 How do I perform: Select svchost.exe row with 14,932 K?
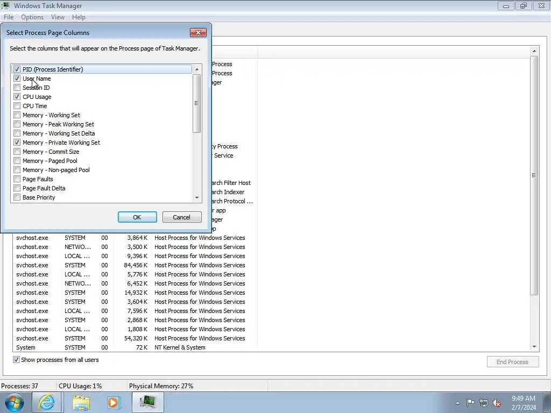(135, 293)
